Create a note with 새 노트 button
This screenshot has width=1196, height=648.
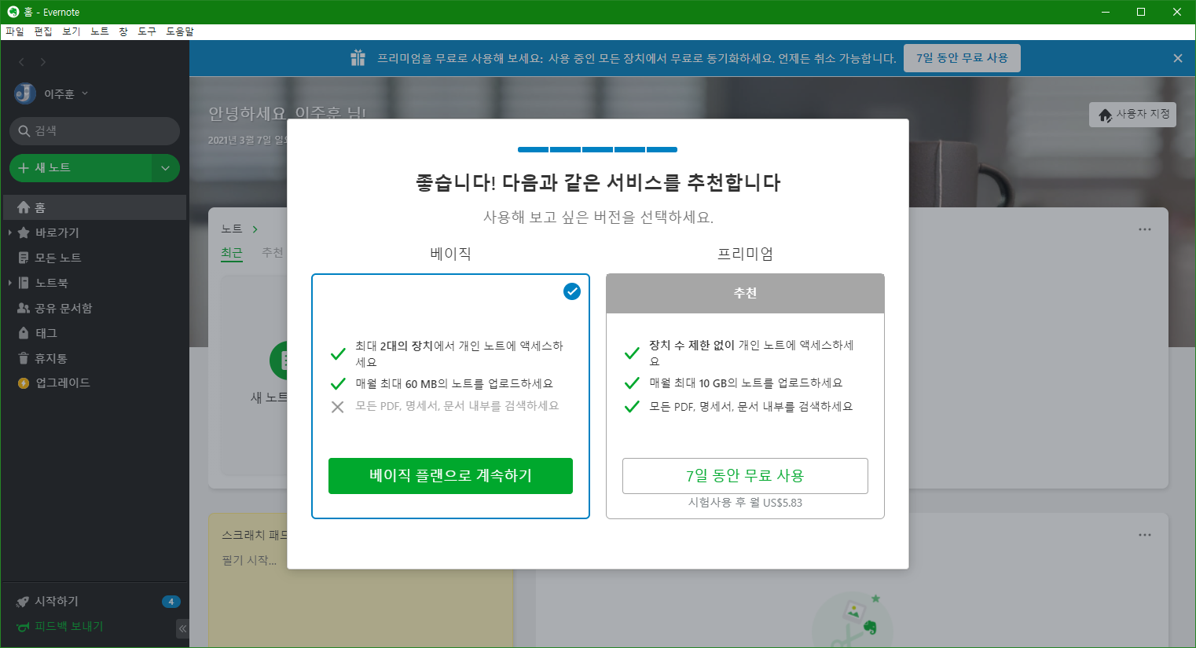coord(80,168)
